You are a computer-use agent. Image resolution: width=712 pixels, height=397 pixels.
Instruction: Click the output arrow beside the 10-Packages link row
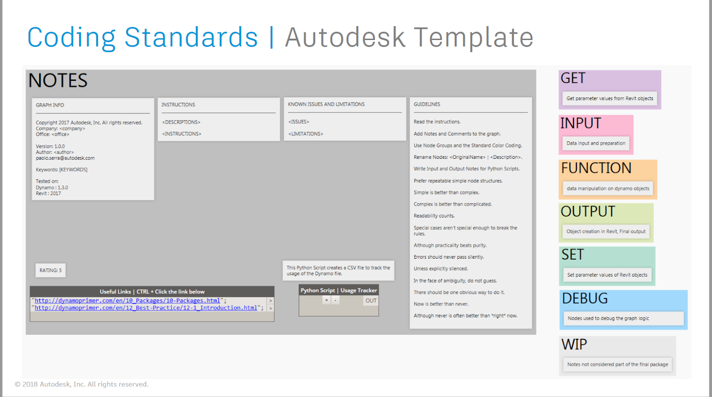pyautogui.click(x=271, y=301)
